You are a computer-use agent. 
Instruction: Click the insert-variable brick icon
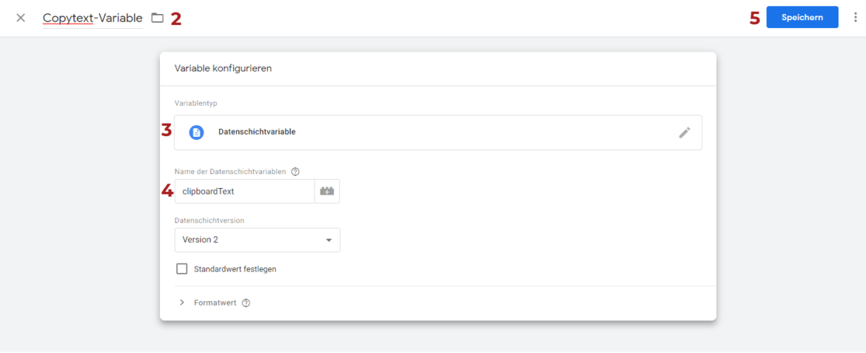point(327,191)
